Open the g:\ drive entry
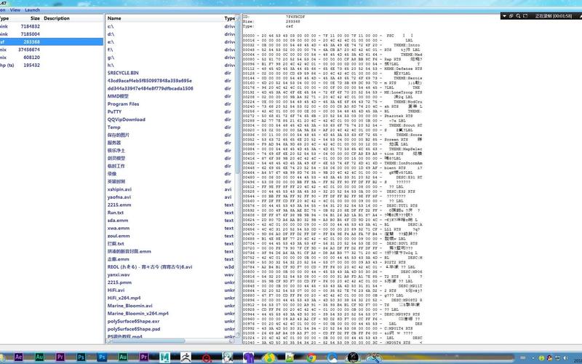Image resolution: width=582 pixels, height=364 pixels. 111,58
